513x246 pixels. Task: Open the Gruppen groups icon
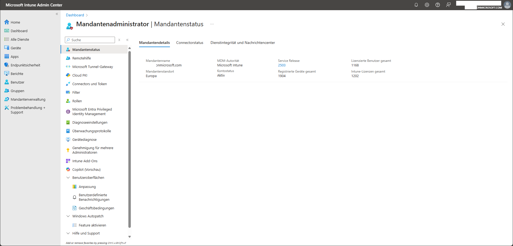tap(7, 91)
